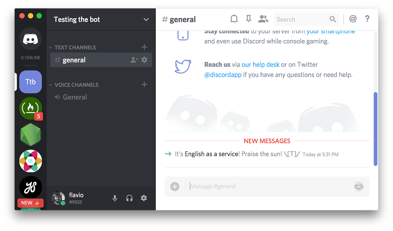This screenshot has height=231, width=393.
Task: Click the invite people icon beside general
Action: click(x=134, y=60)
